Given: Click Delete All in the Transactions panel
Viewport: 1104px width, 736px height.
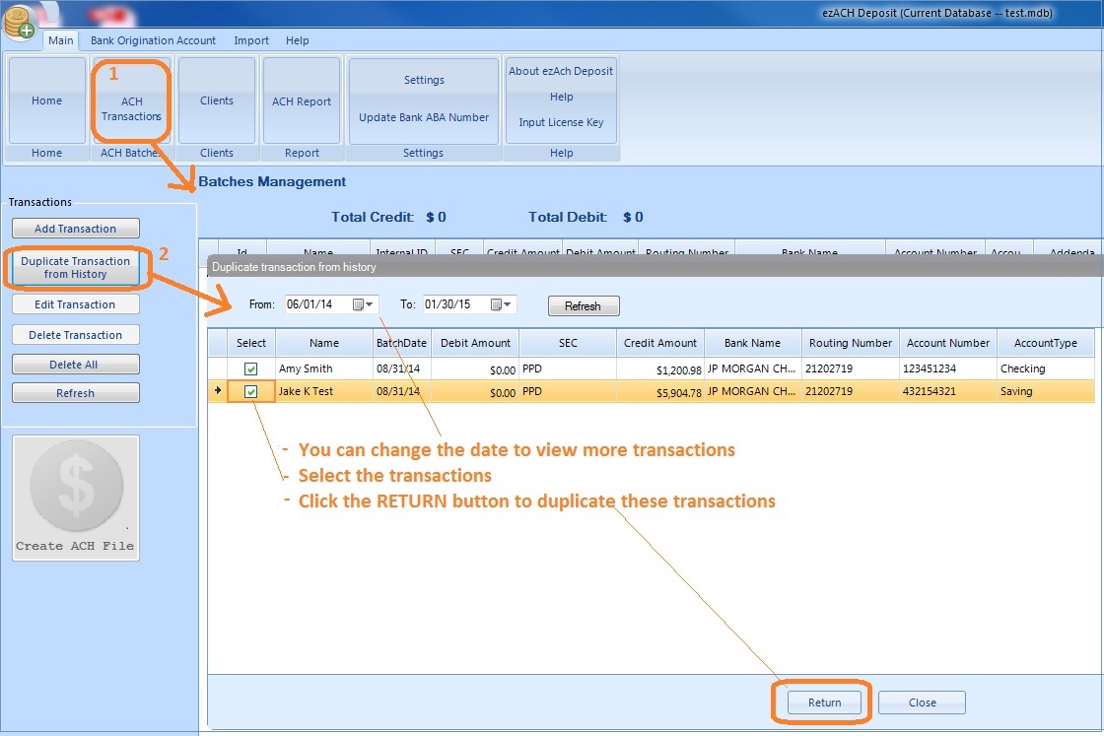Looking at the screenshot, I should [x=75, y=363].
